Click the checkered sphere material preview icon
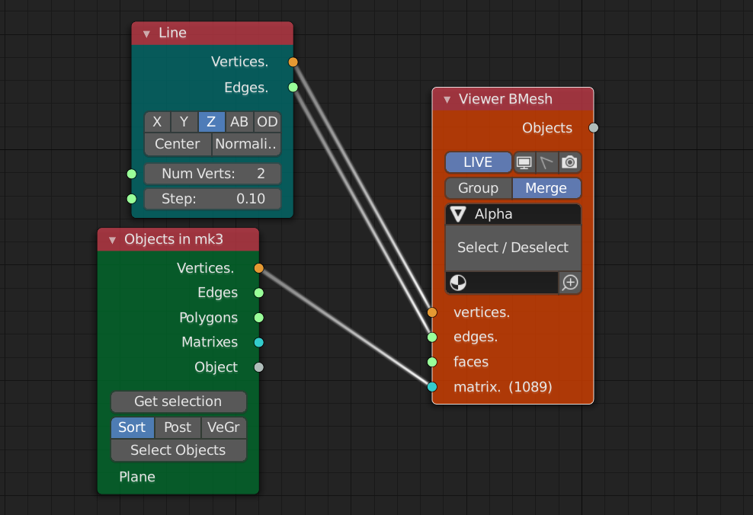 458,283
